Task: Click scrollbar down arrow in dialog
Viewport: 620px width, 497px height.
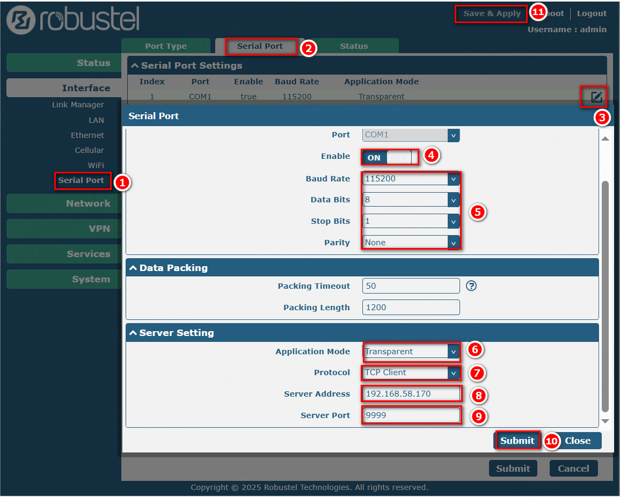Action: coord(605,421)
